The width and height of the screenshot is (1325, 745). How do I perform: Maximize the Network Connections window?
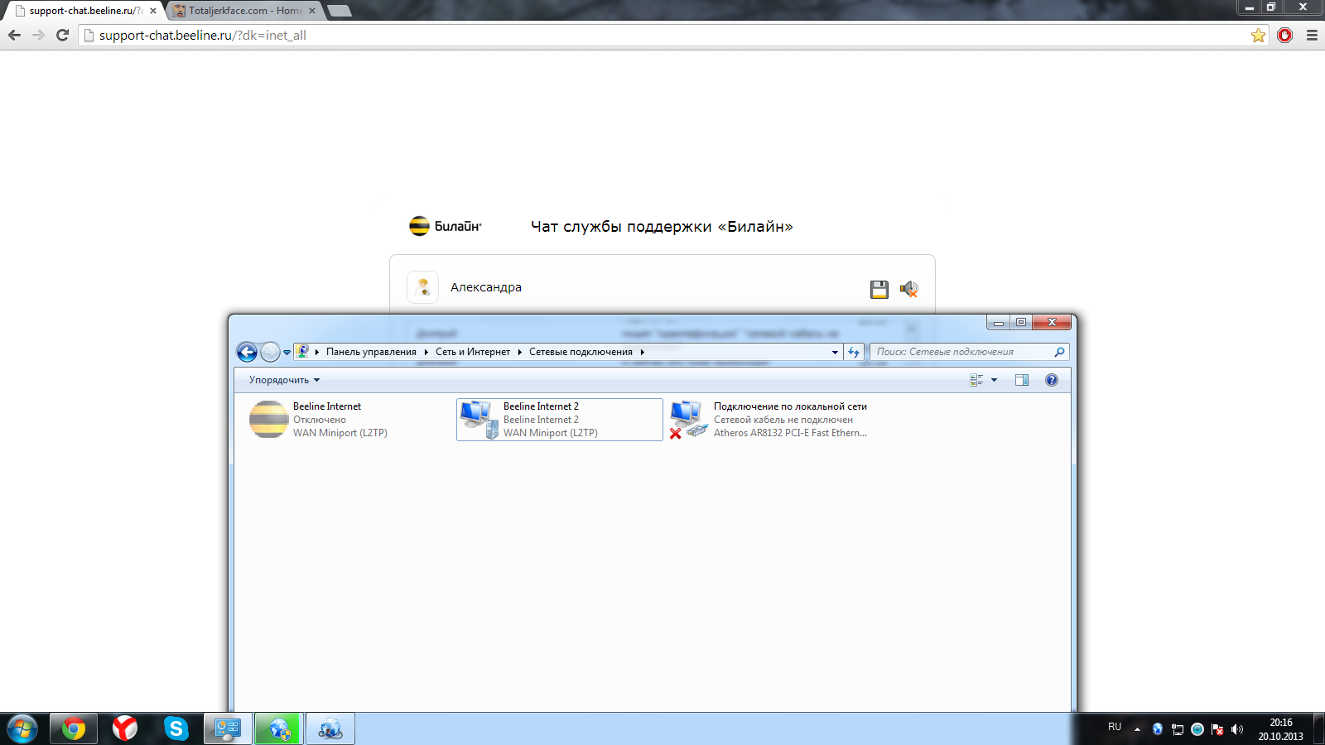point(1021,322)
